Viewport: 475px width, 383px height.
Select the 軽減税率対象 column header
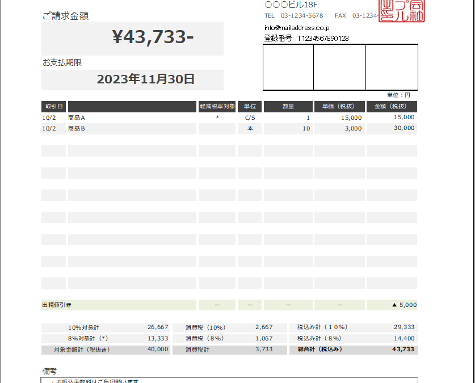click(217, 107)
